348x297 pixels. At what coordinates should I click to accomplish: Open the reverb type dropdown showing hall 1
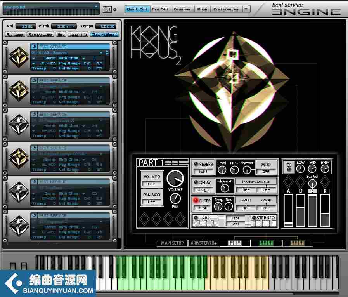(x=203, y=172)
